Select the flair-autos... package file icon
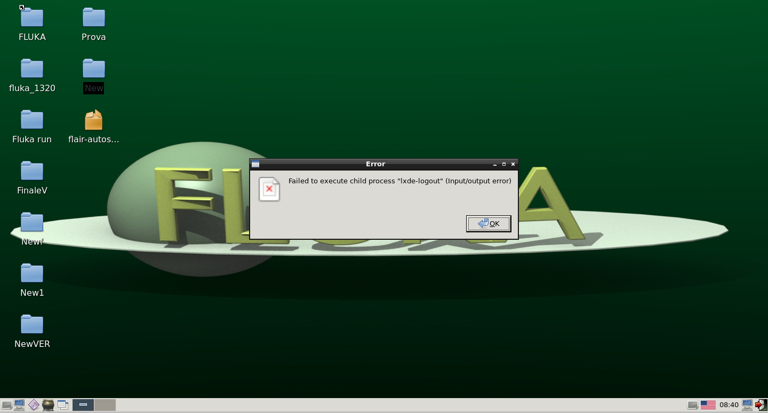The height and width of the screenshot is (413, 768). [94, 120]
